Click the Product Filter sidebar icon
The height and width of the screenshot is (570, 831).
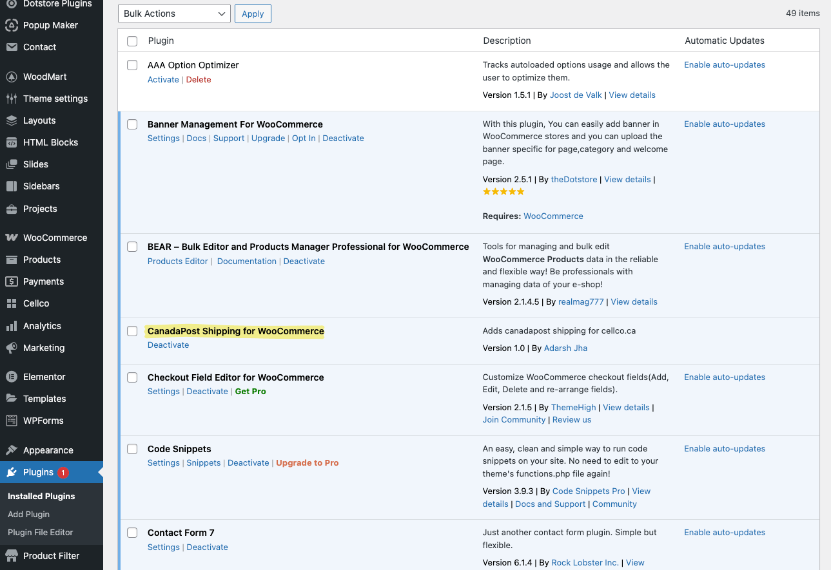point(11,556)
